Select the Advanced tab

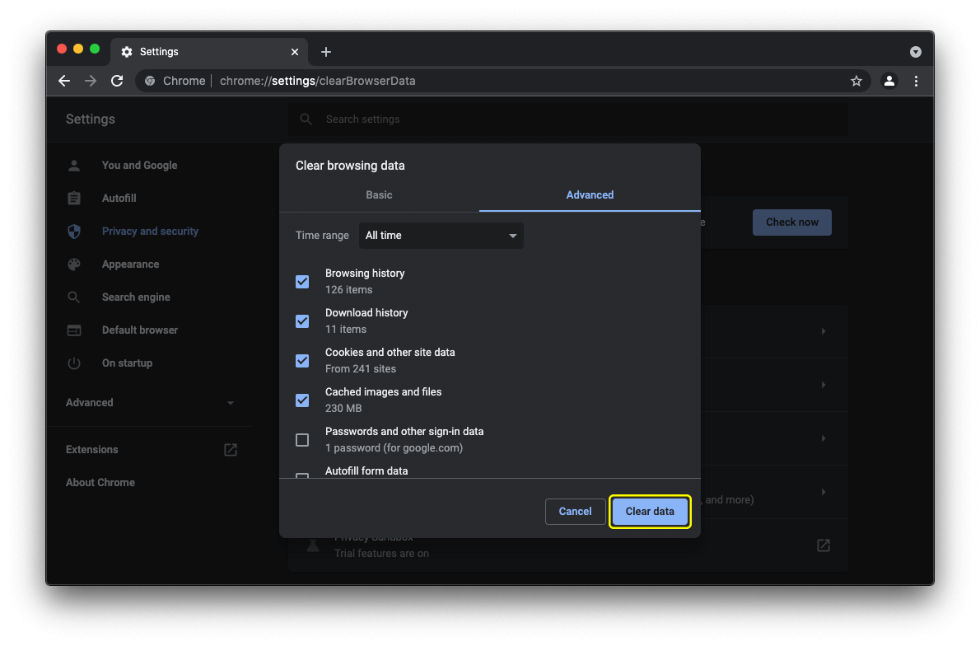pos(590,195)
